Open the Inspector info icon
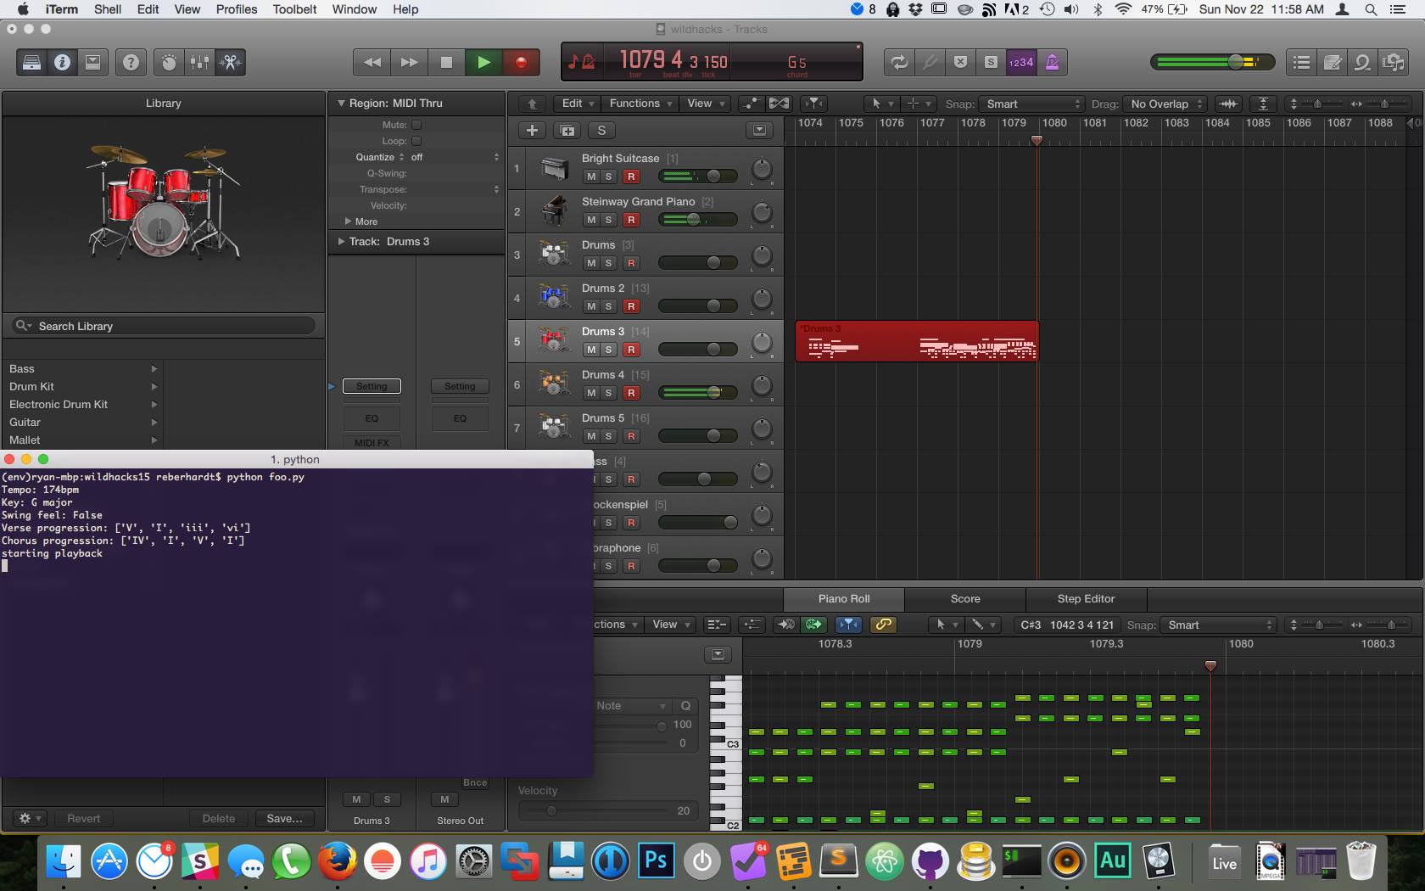The image size is (1425, 891). [x=62, y=62]
